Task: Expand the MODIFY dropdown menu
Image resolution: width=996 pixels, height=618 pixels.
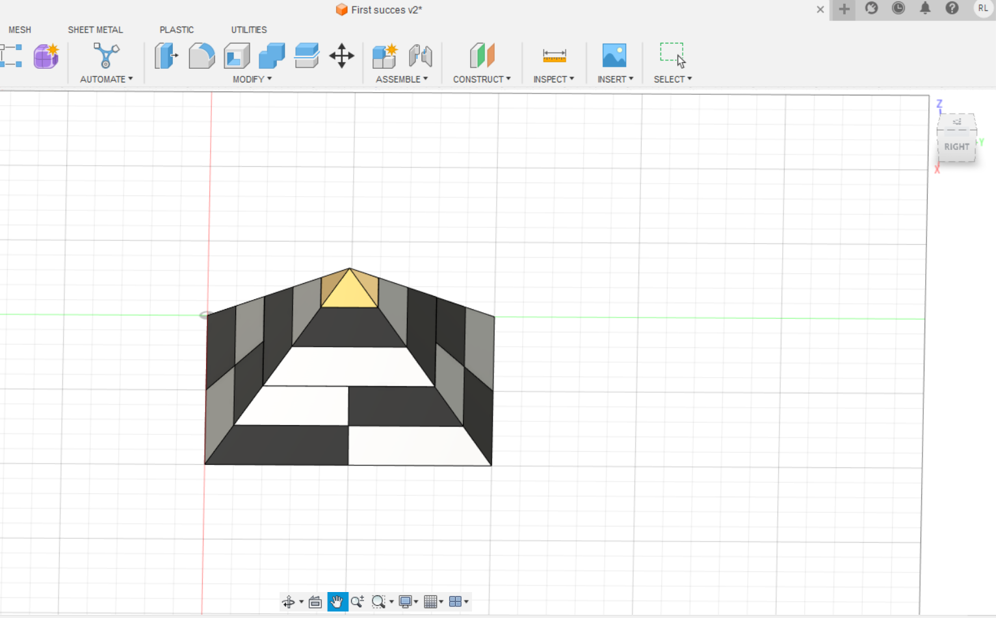Action: click(x=252, y=79)
